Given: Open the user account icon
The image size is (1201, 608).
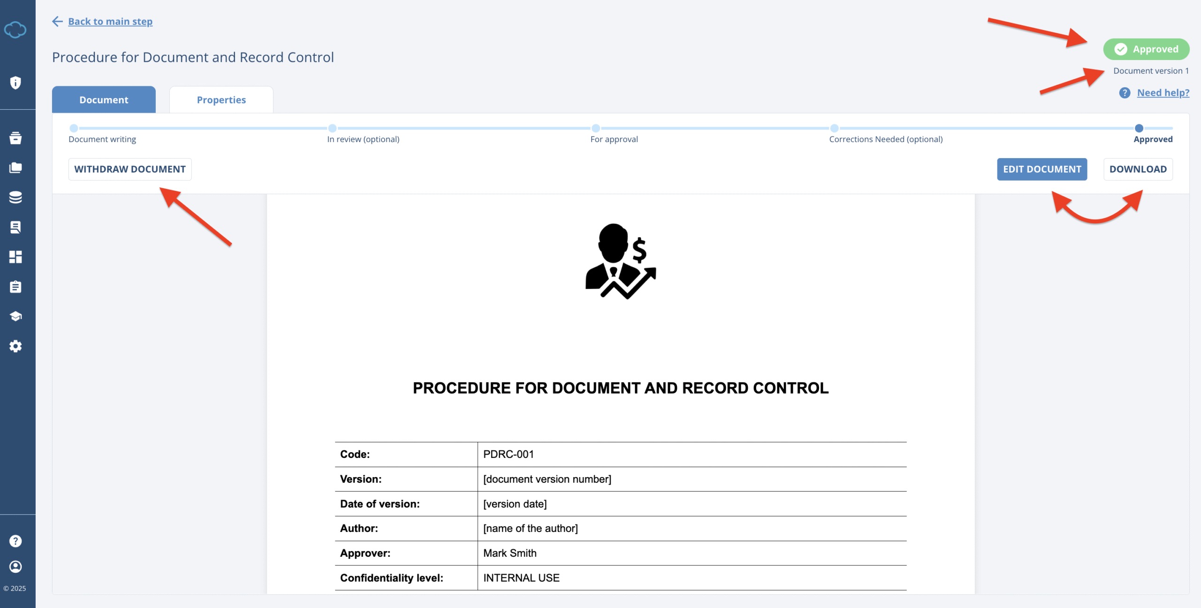Looking at the screenshot, I should (x=15, y=566).
